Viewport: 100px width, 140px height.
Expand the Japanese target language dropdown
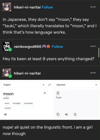[76, 85]
